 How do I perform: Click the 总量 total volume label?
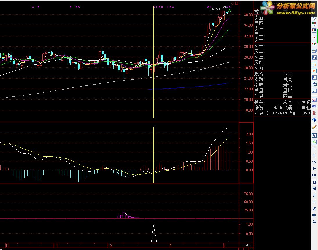[259, 90]
